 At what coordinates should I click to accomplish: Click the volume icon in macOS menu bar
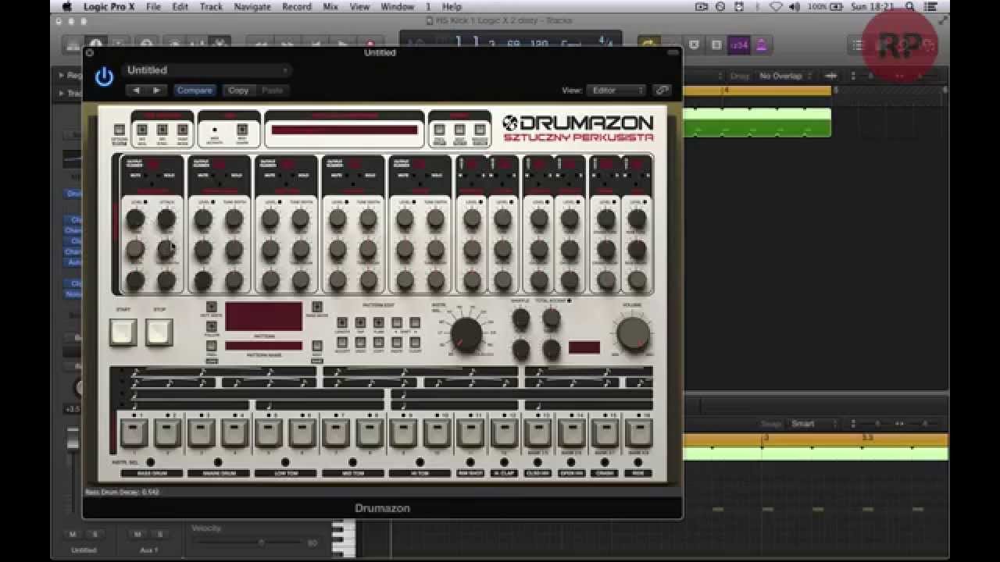coord(795,6)
